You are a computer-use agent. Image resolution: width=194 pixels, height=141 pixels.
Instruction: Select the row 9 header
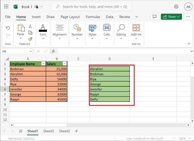[5, 104]
